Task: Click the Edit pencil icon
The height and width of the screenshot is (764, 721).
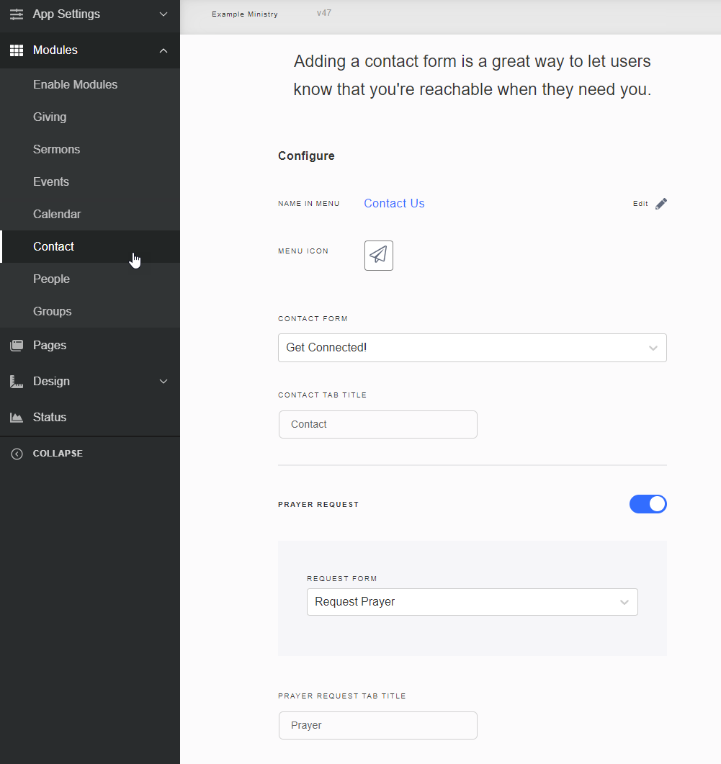Action: click(661, 203)
